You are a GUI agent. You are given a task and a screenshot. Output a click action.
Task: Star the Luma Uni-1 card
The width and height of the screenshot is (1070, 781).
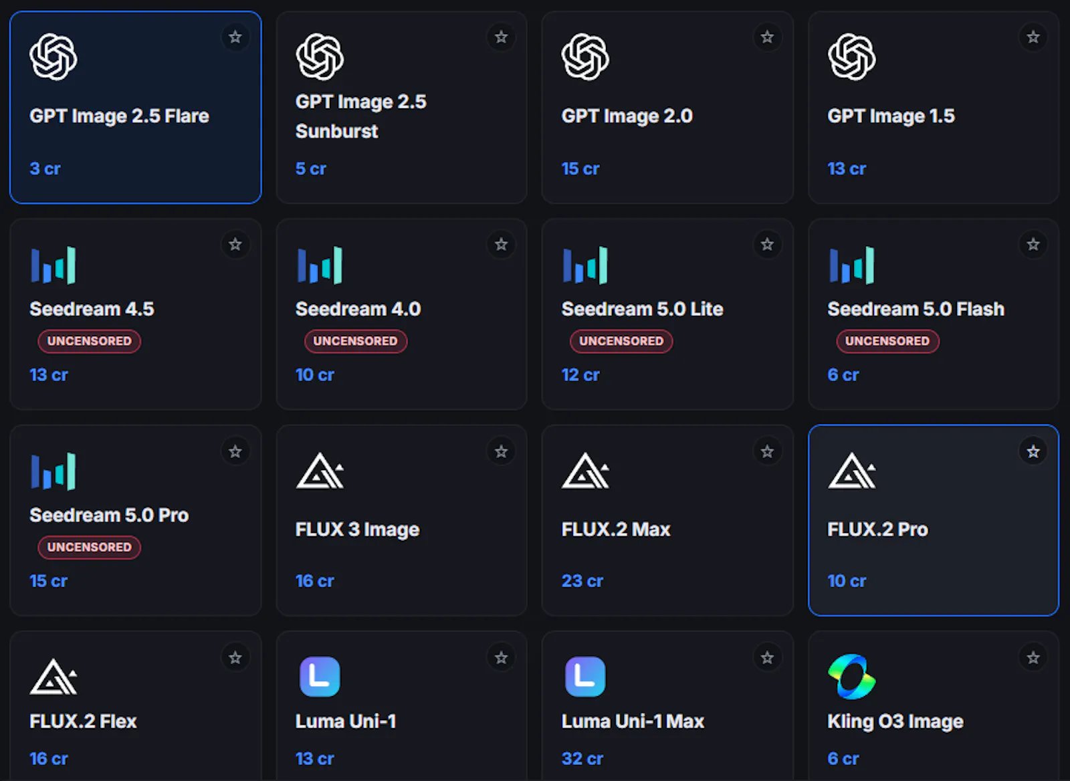(x=502, y=658)
